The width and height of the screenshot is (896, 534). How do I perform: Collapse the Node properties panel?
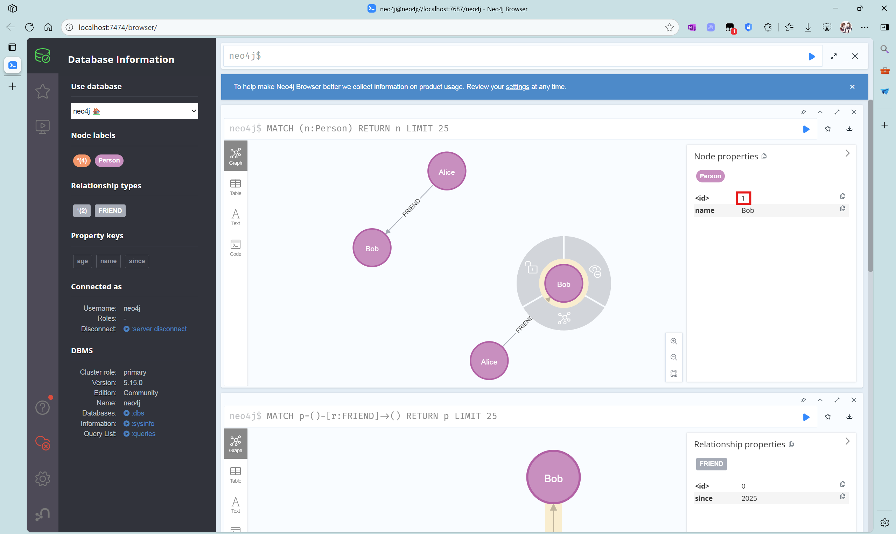tap(847, 153)
